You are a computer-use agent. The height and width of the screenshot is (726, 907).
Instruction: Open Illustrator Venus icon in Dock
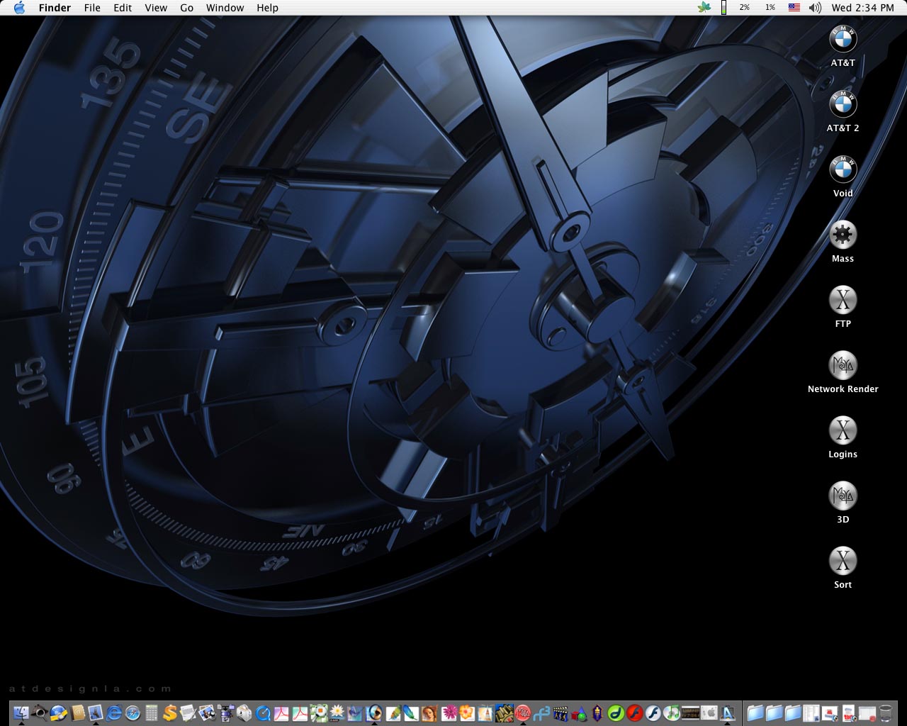coord(429,713)
